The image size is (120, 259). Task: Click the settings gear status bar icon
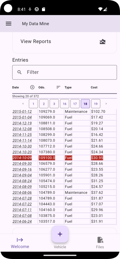point(37,9)
